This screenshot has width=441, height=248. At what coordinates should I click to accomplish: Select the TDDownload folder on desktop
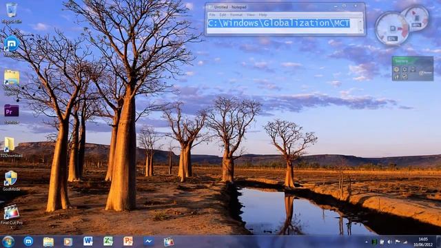[11, 147]
